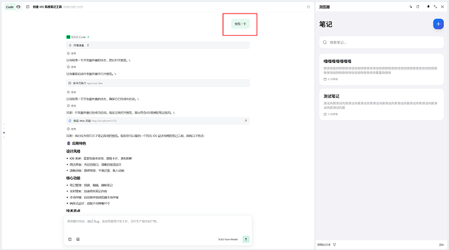Click the terminal icon in npm run dev row
The width and height of the screenshot is (449, 250).
coord(70,83)
